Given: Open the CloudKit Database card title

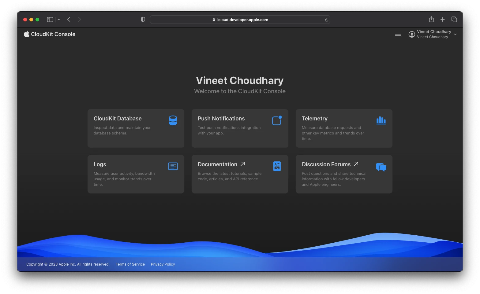Looking at the screenshot, I should tap(118, 119).
